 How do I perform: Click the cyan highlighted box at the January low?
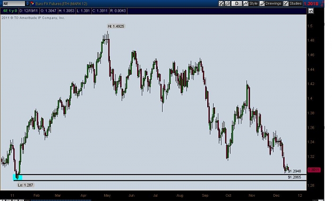[x=18, y=177]
